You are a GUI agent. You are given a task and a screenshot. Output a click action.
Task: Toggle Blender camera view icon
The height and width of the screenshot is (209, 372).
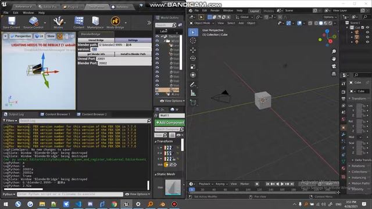click(334, 66)
